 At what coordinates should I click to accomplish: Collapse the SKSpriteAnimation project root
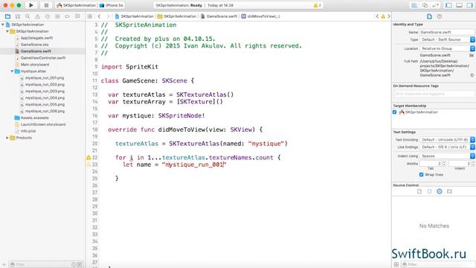[x=3, y=25]
